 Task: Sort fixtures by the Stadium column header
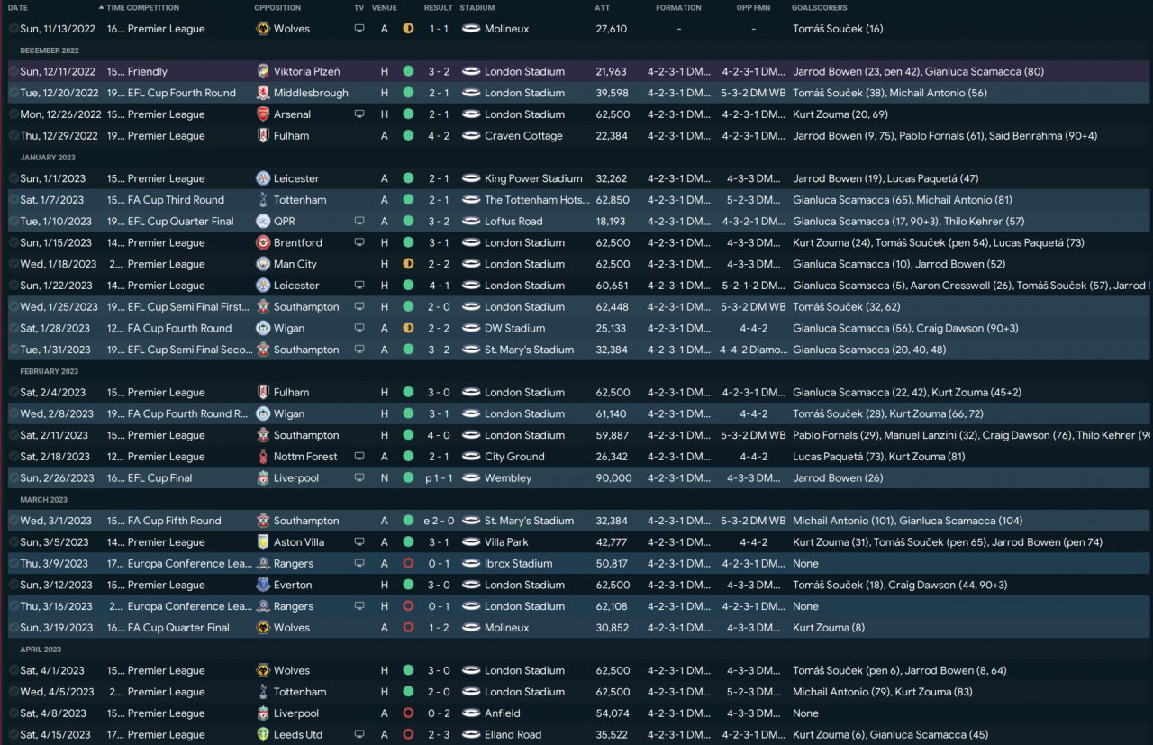[477, 8]
